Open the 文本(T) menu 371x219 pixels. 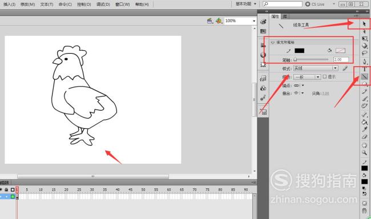(x=47, y=4)
